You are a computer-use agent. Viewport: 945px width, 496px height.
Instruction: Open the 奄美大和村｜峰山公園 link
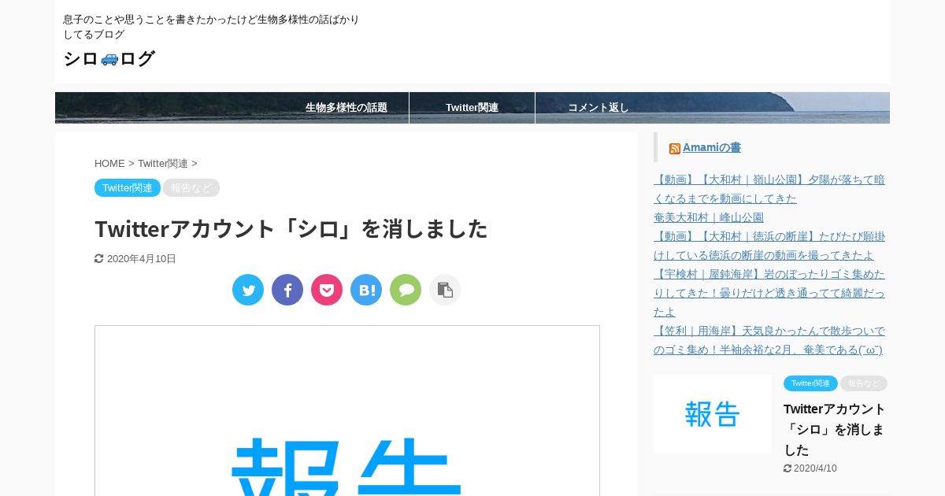[709, 217]
